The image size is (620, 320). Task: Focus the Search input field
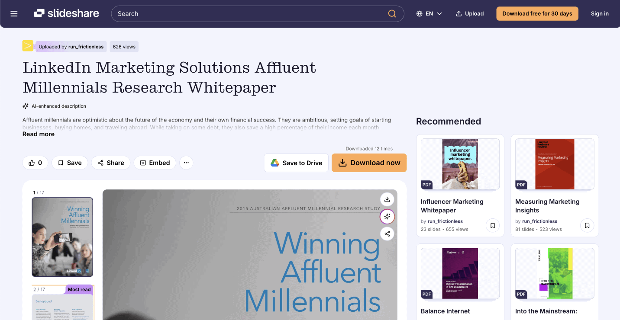click(258, 14)
